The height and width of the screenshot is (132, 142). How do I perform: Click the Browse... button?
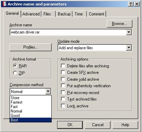[119, 24]
